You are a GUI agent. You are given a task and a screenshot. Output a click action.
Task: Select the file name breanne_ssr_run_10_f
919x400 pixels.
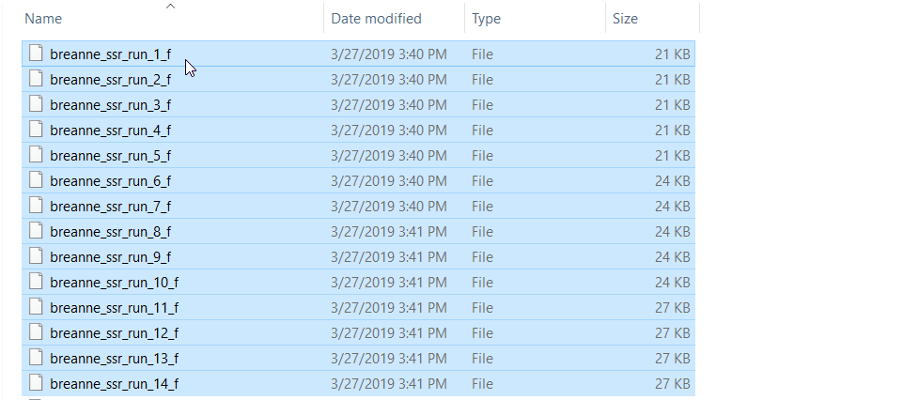pos(115,283)
